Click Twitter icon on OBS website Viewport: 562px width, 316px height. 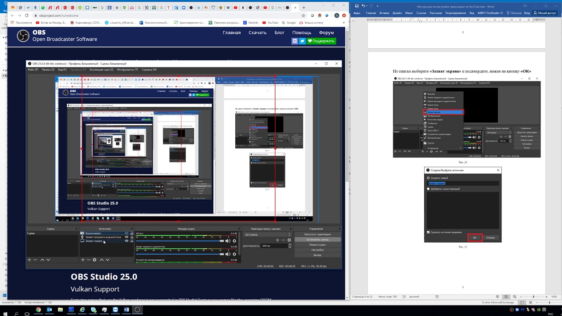tap(302, 41)
